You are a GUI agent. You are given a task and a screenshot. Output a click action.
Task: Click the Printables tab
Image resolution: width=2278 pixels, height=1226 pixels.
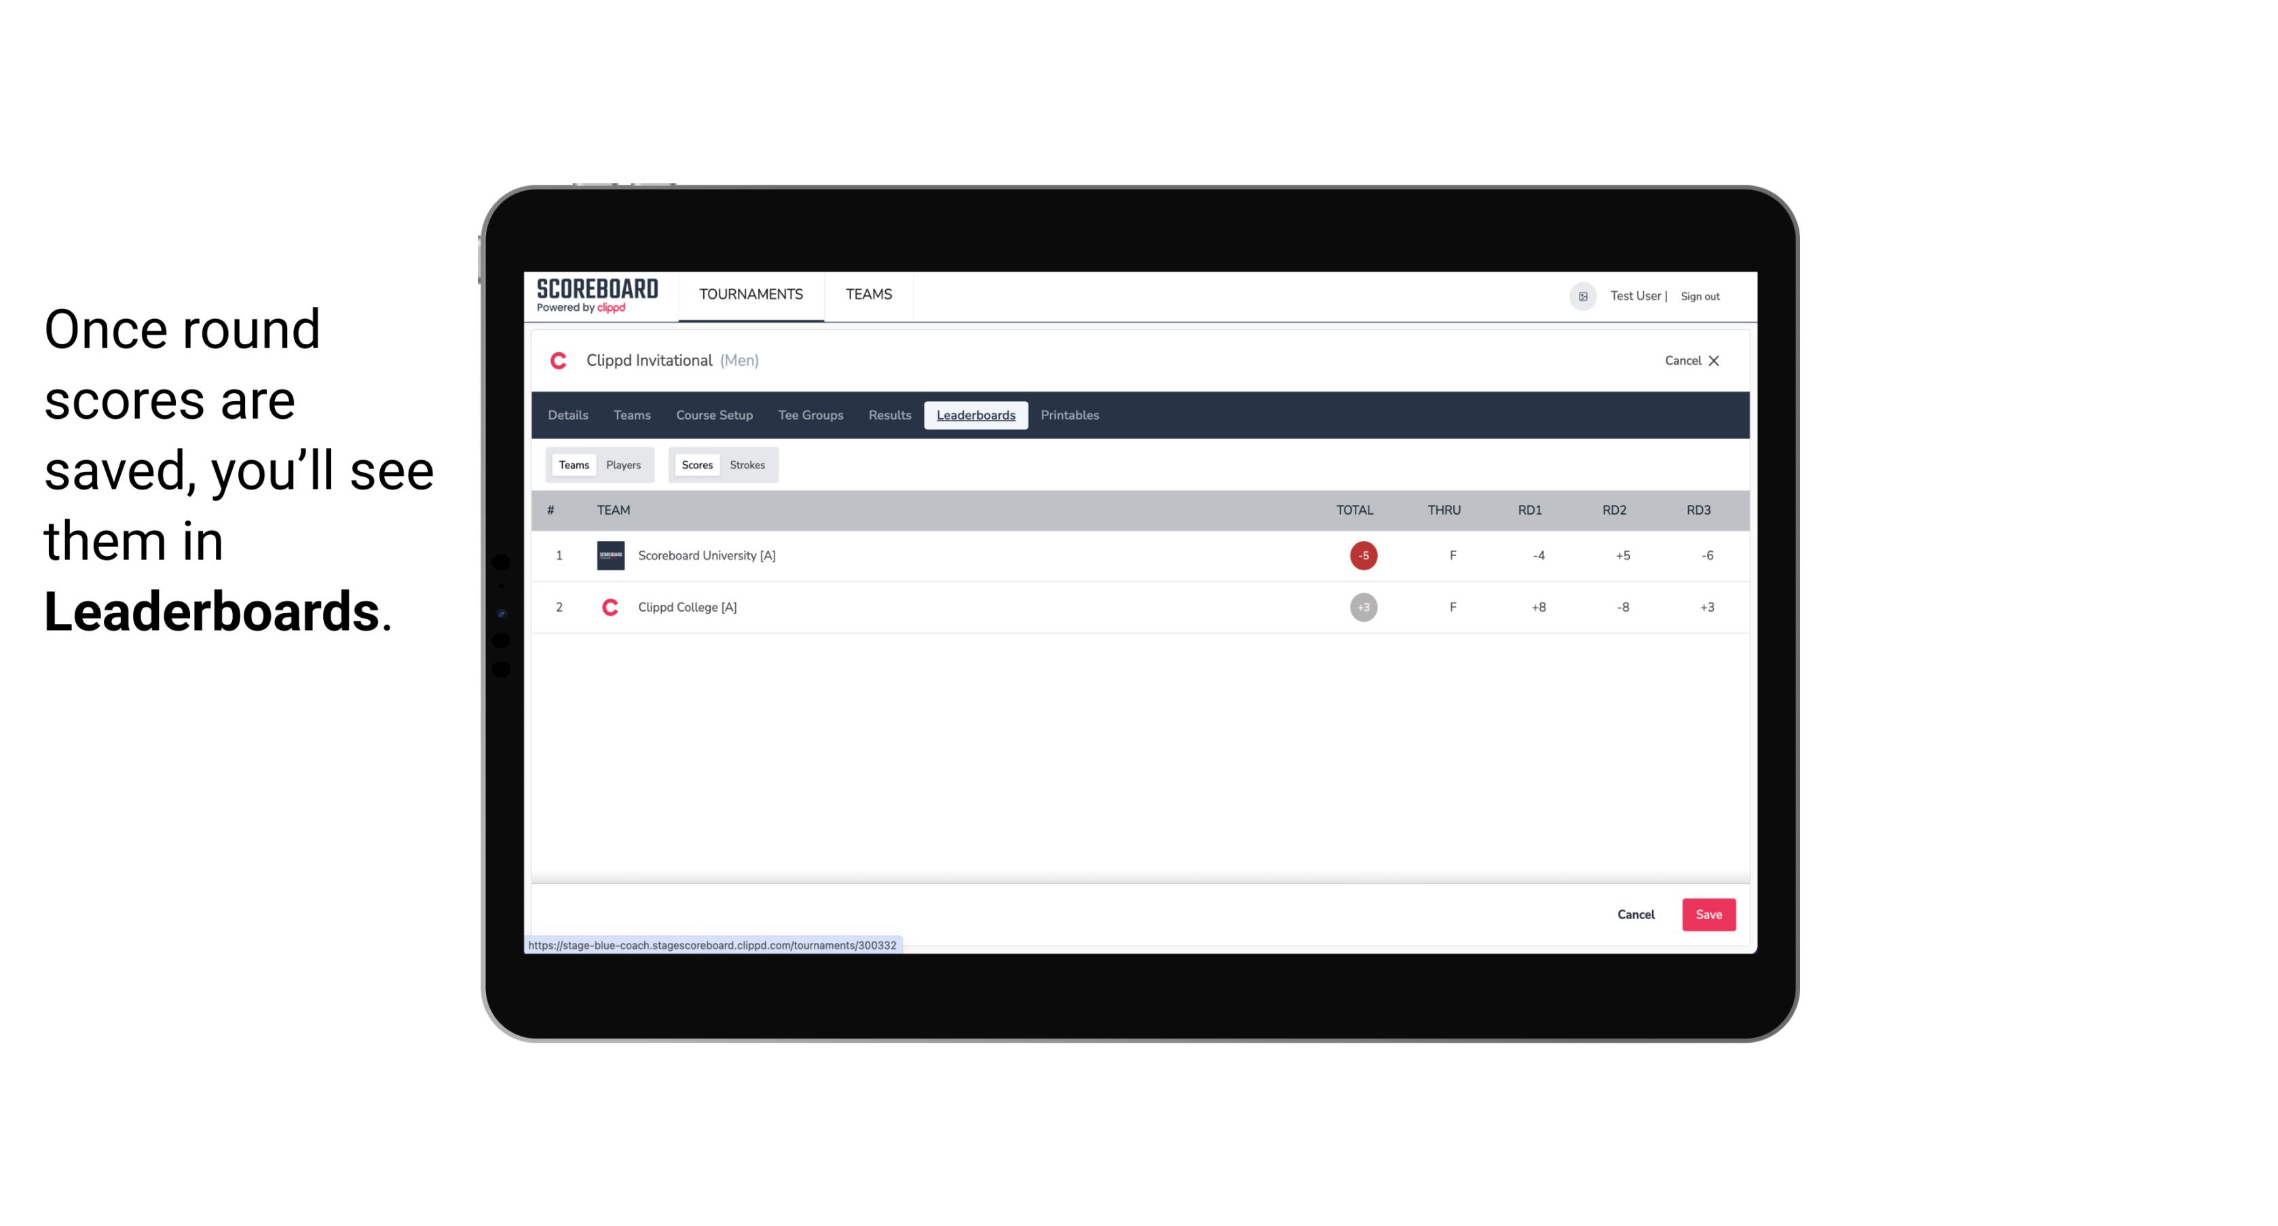pyautogui.click(x=1069, y=415)
